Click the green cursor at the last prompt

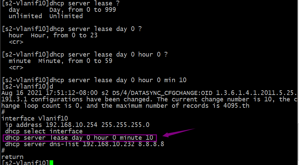pos(51,163)
